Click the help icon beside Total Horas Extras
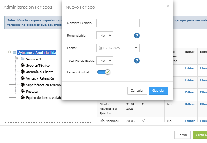 [x=137, y=61]
